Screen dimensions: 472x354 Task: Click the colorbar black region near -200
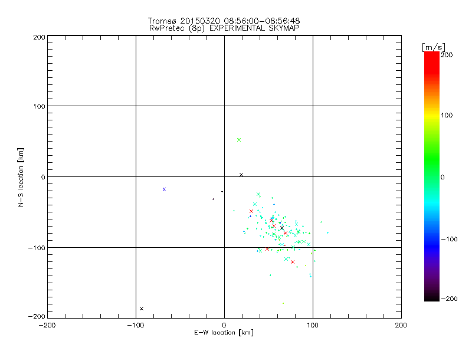(x=432, y=297)
